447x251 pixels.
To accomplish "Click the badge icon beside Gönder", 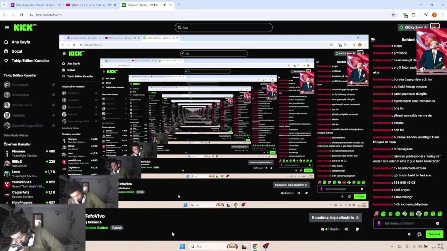I will [419, 234].
